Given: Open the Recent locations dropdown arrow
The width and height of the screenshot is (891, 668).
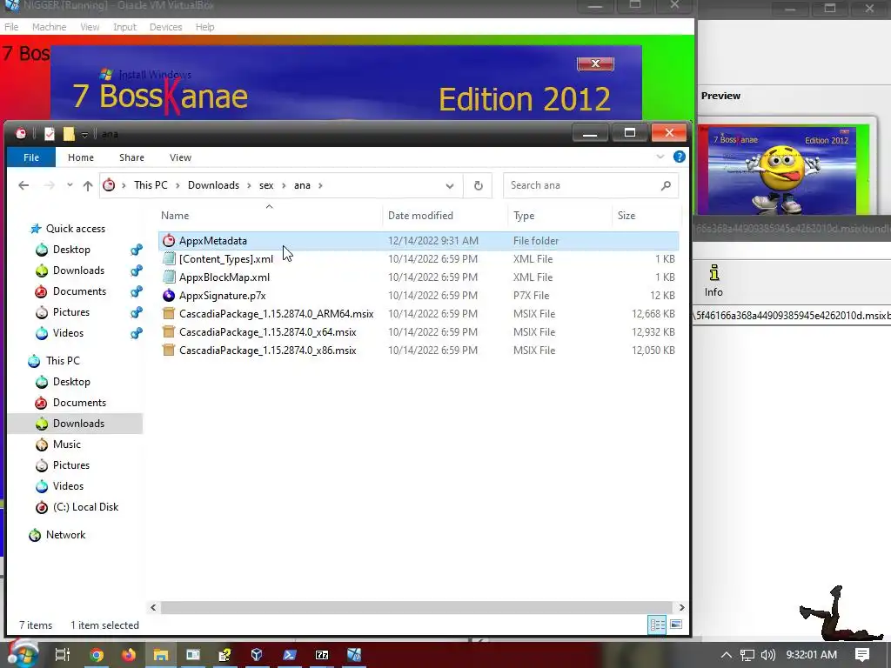Looking at the screenshot, I should pyautogui.click(x=70, y=185).
